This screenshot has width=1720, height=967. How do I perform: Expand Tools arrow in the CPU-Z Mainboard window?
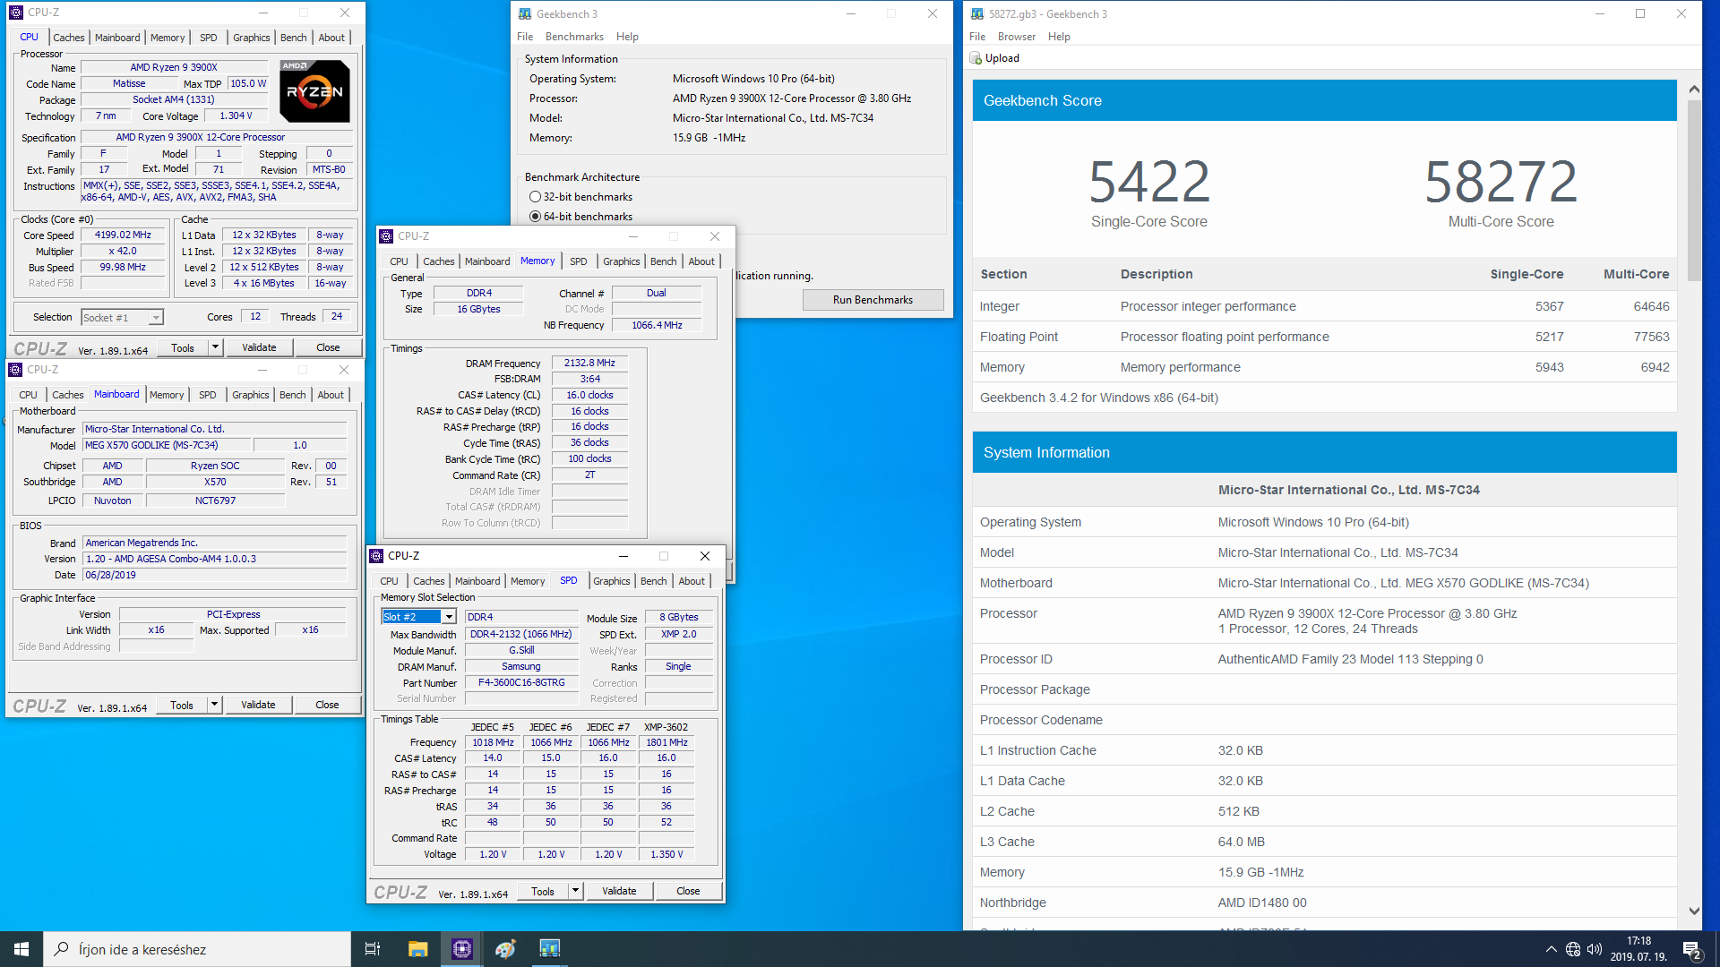pos(214,705)
